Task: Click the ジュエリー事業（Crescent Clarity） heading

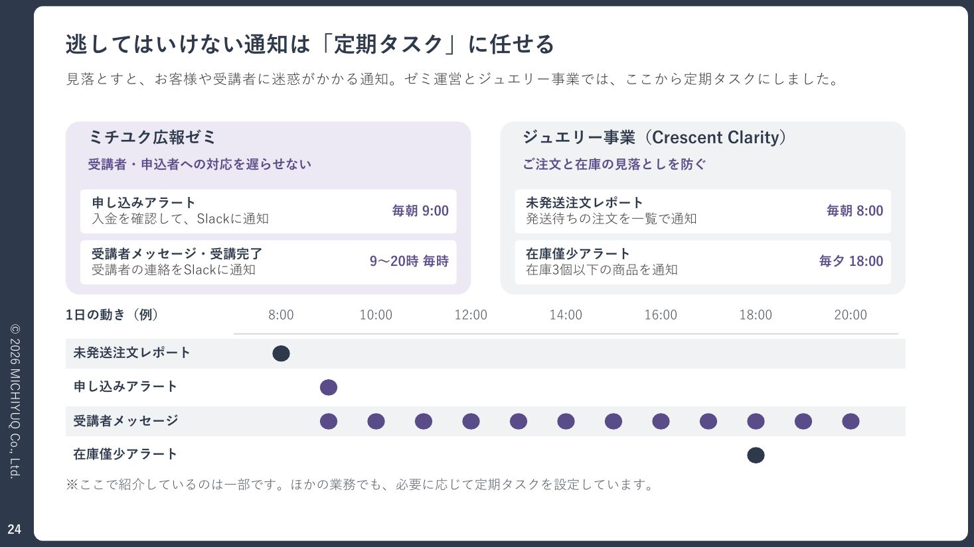Action: tap(655, 137)
